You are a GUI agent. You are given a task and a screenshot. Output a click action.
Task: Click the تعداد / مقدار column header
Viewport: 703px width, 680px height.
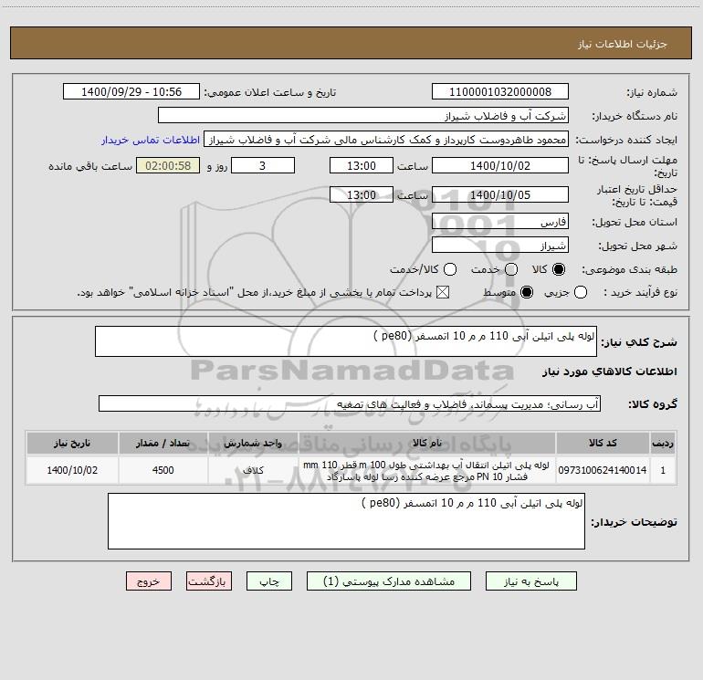[x=163, y=444]
